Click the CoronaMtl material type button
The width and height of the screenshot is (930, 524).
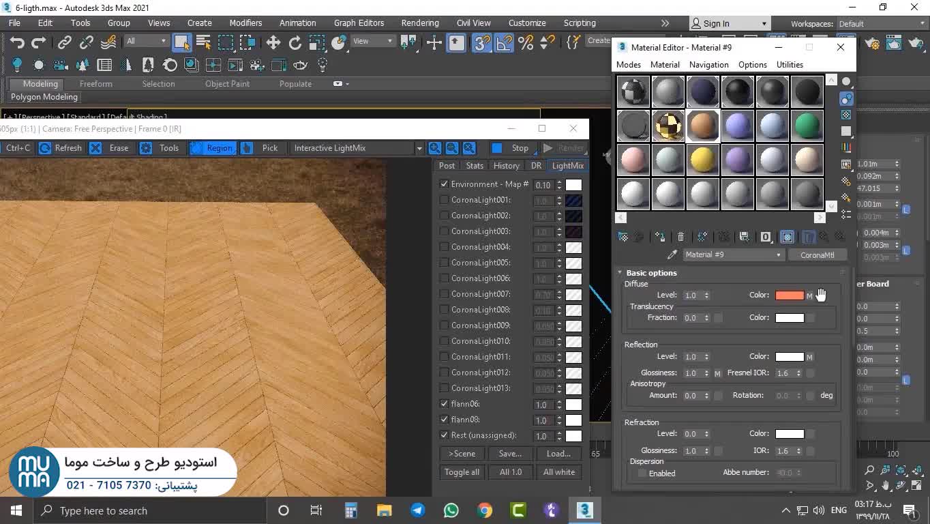pos(817,254)
